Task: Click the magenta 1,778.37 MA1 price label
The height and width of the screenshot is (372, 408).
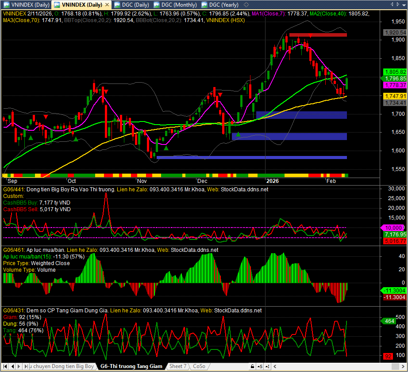Action: [395, 85]
